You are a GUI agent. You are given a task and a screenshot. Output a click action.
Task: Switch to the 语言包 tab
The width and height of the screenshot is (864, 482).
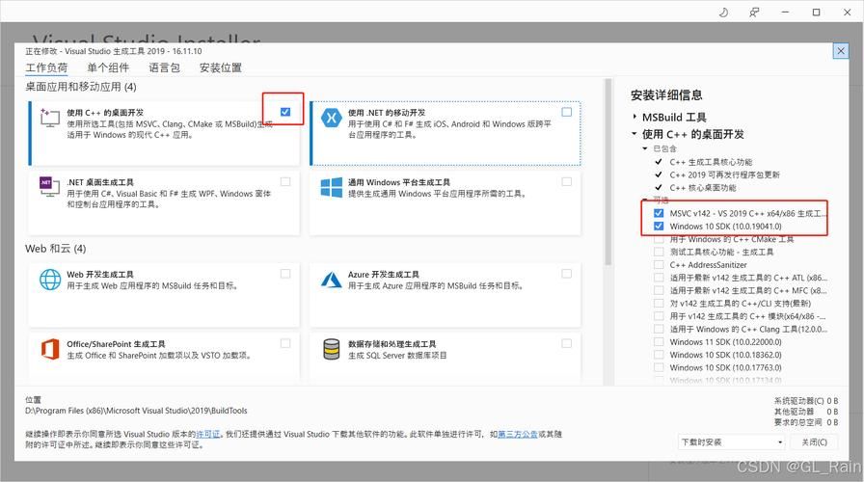[x=164, y=67]
